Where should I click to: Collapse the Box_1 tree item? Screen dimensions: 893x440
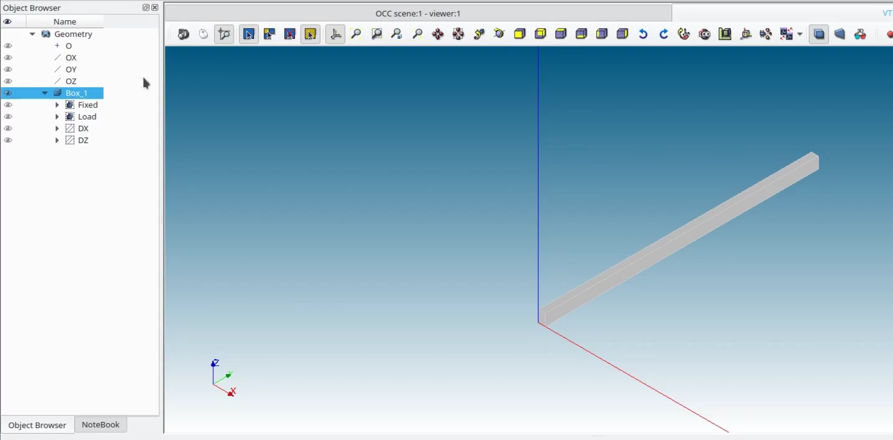pos(45,93)
